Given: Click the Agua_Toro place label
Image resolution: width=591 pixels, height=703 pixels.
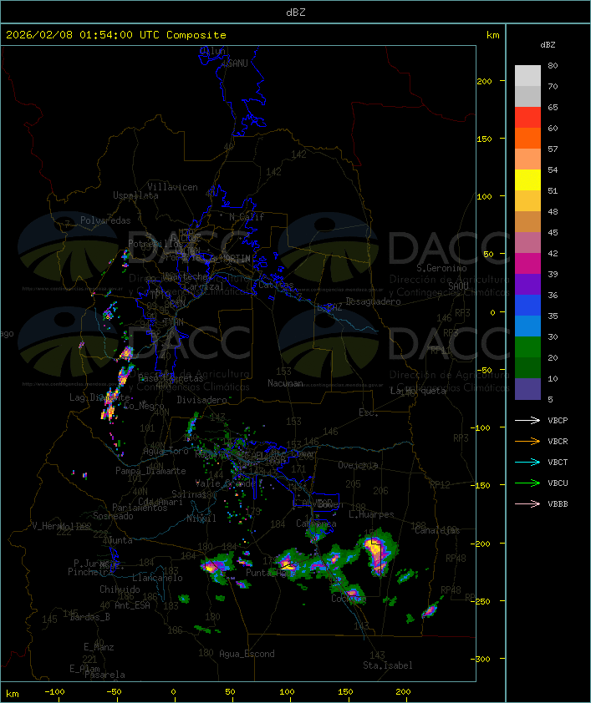Looking at the screenshot, I should point(166,451).
